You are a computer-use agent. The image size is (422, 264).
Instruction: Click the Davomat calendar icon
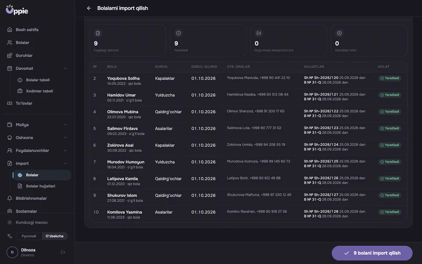[x=10, y=69]
